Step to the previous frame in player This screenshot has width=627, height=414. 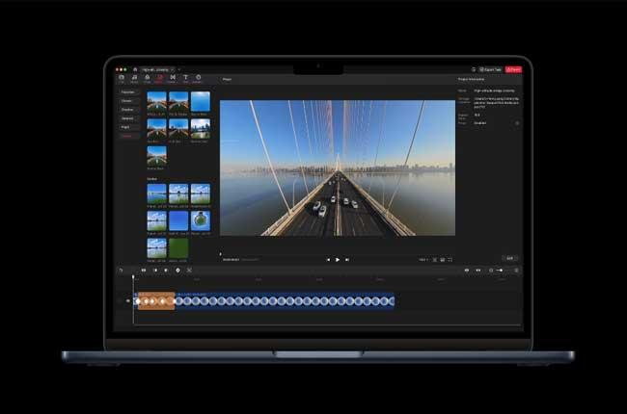[x=327, y=259]
